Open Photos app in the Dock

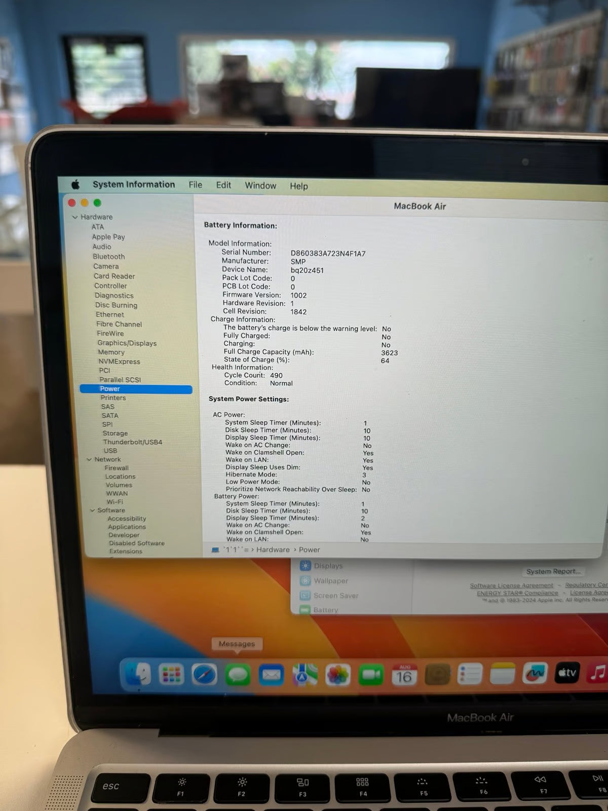coord(337,675)
